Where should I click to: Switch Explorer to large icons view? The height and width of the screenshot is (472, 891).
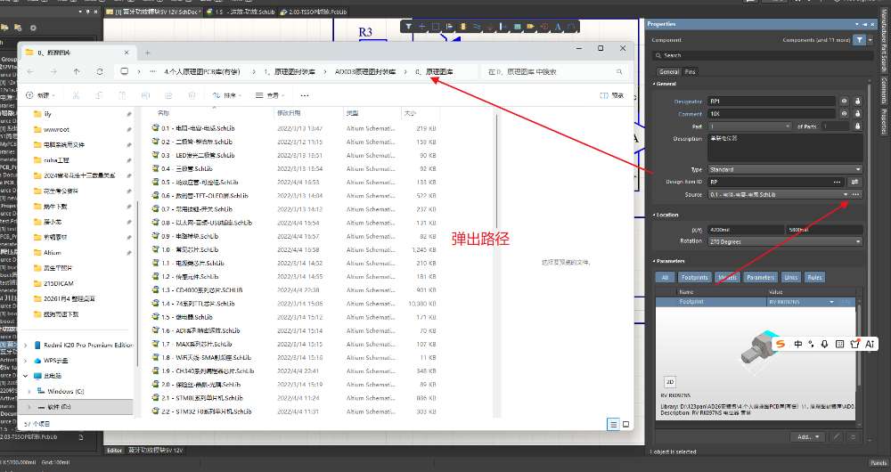[x=625, y=424]
